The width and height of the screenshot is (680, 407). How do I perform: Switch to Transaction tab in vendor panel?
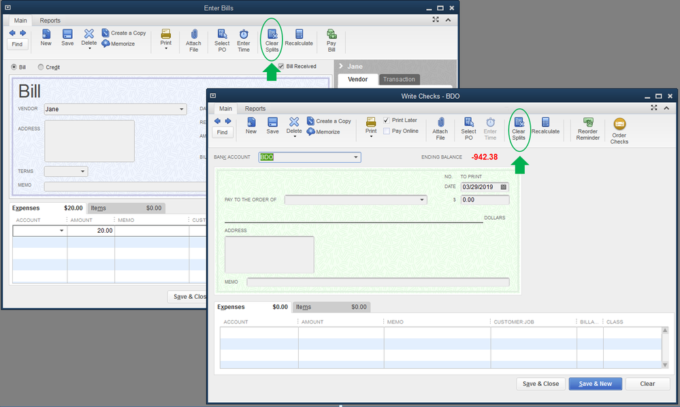click(399, 80)
